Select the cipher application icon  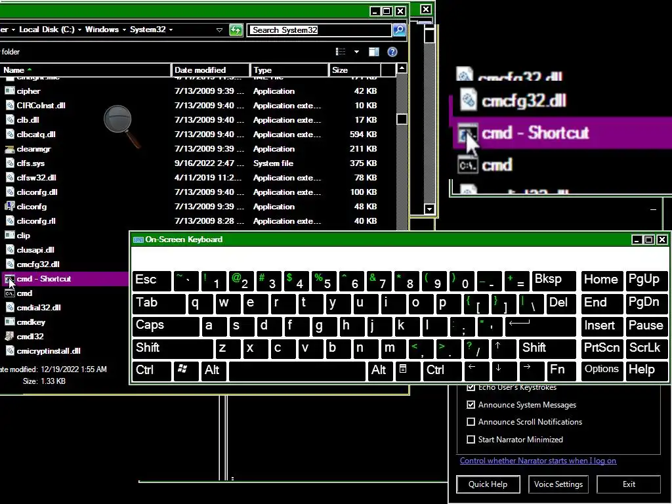point(9,91)
